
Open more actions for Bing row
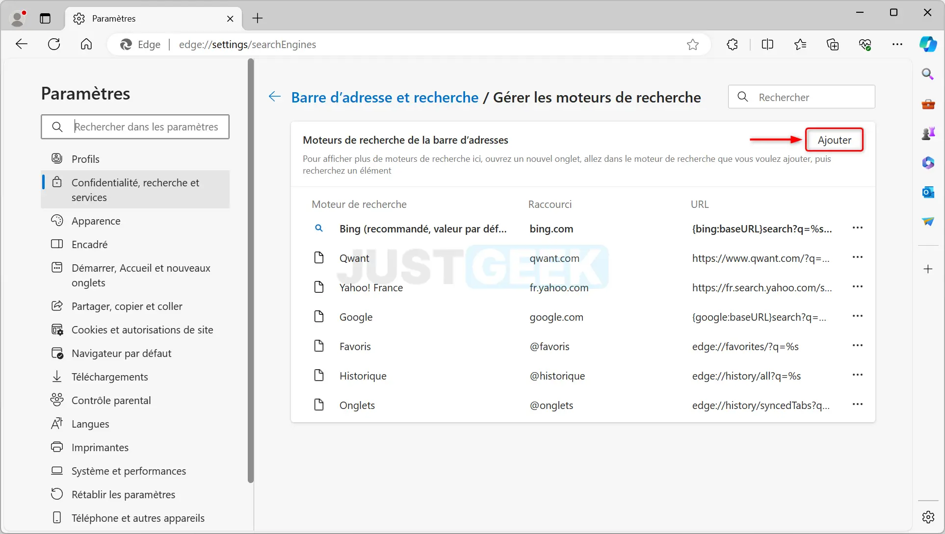tap(857, 228)
